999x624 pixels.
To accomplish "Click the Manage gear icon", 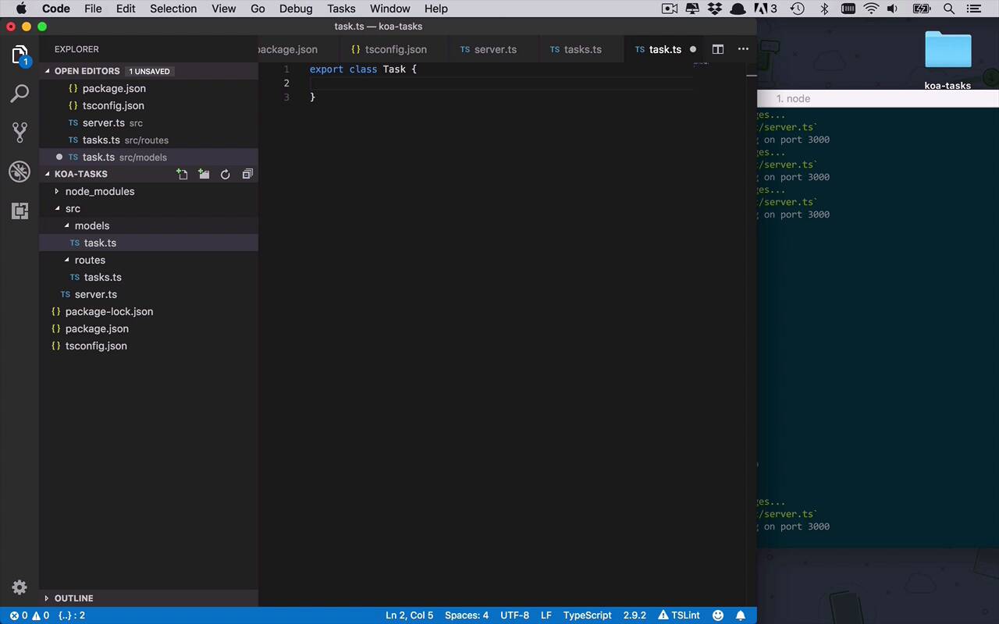I will tap(20, 587).
